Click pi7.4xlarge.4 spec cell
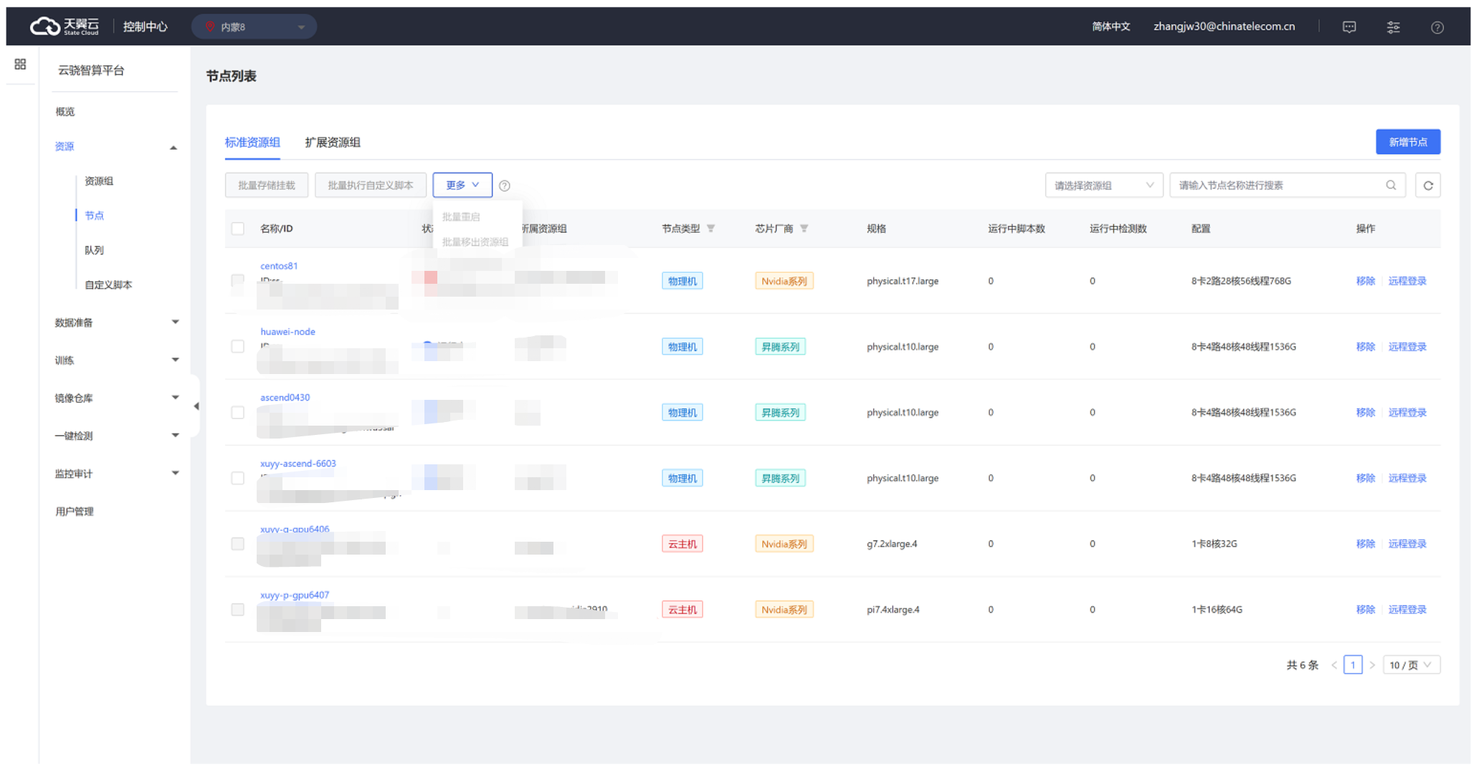Image resolution: width=1479 pixels, height=766 pixels. click(x=893, y=610)
